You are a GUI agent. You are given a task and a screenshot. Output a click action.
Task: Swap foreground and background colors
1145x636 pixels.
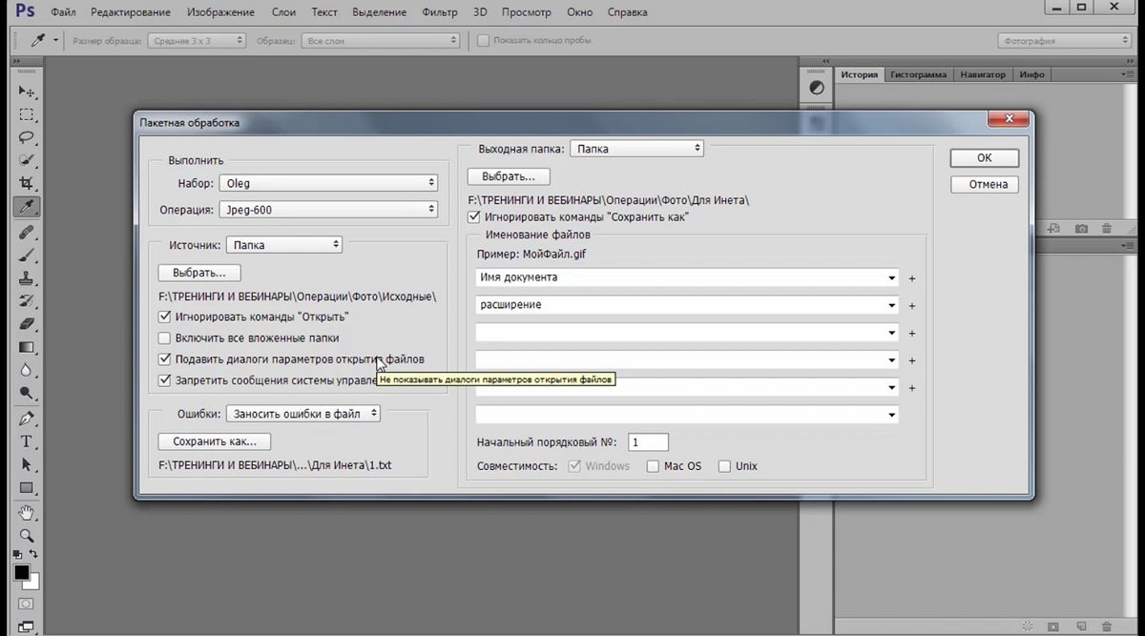[x=34, y=554]
